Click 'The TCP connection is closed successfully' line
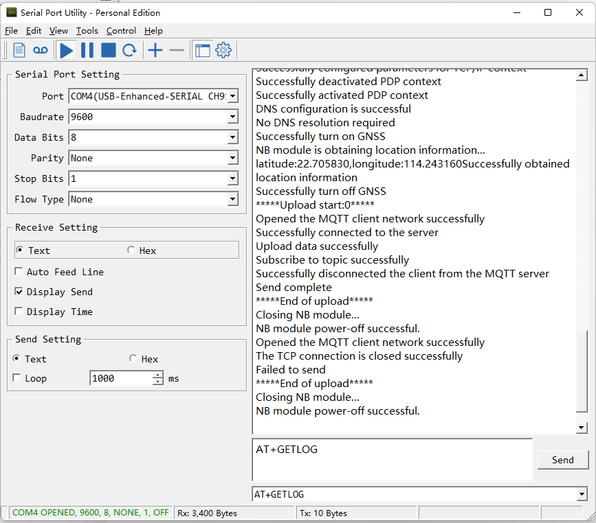The image size is (596, 523). point(360,356)
